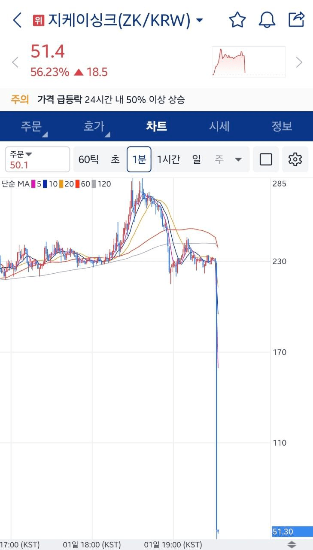
Task: Go to next coin arrow
Action: coord(299,63)
